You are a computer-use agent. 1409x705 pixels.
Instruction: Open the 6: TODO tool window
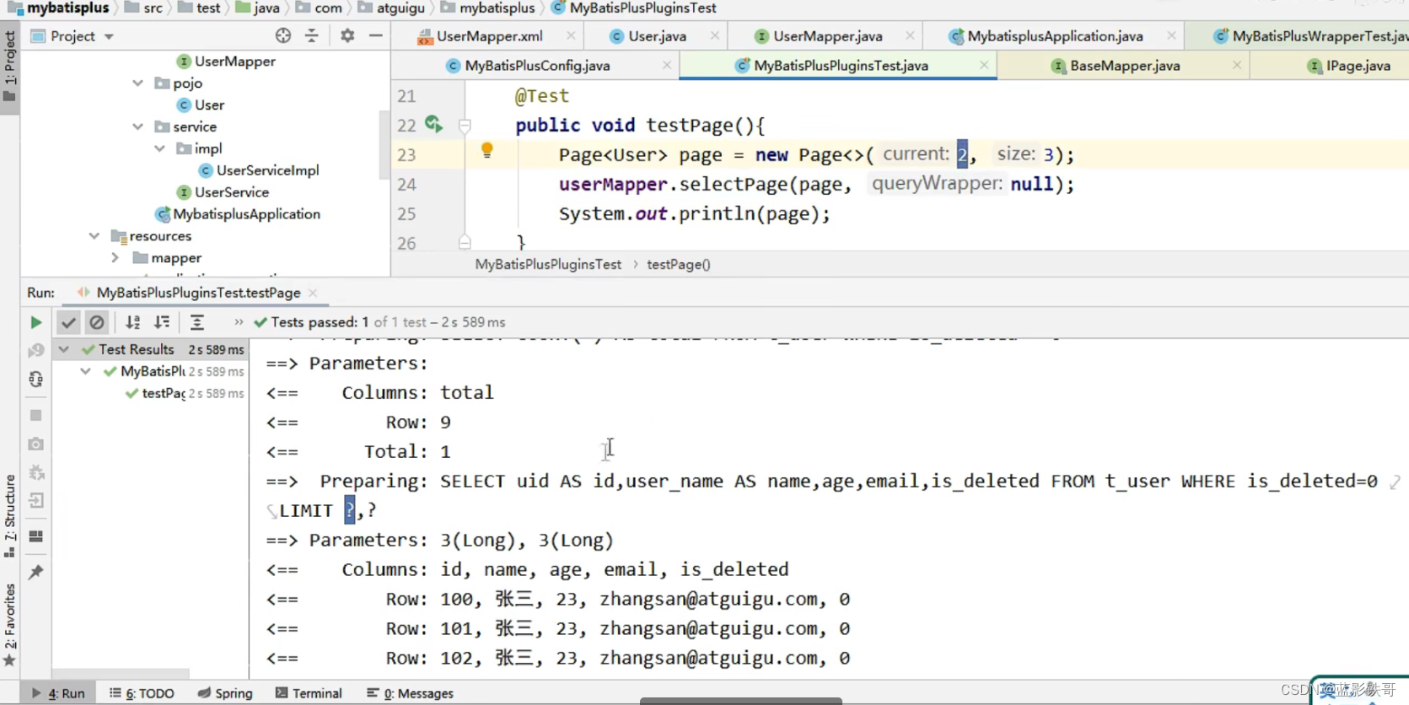142,693
